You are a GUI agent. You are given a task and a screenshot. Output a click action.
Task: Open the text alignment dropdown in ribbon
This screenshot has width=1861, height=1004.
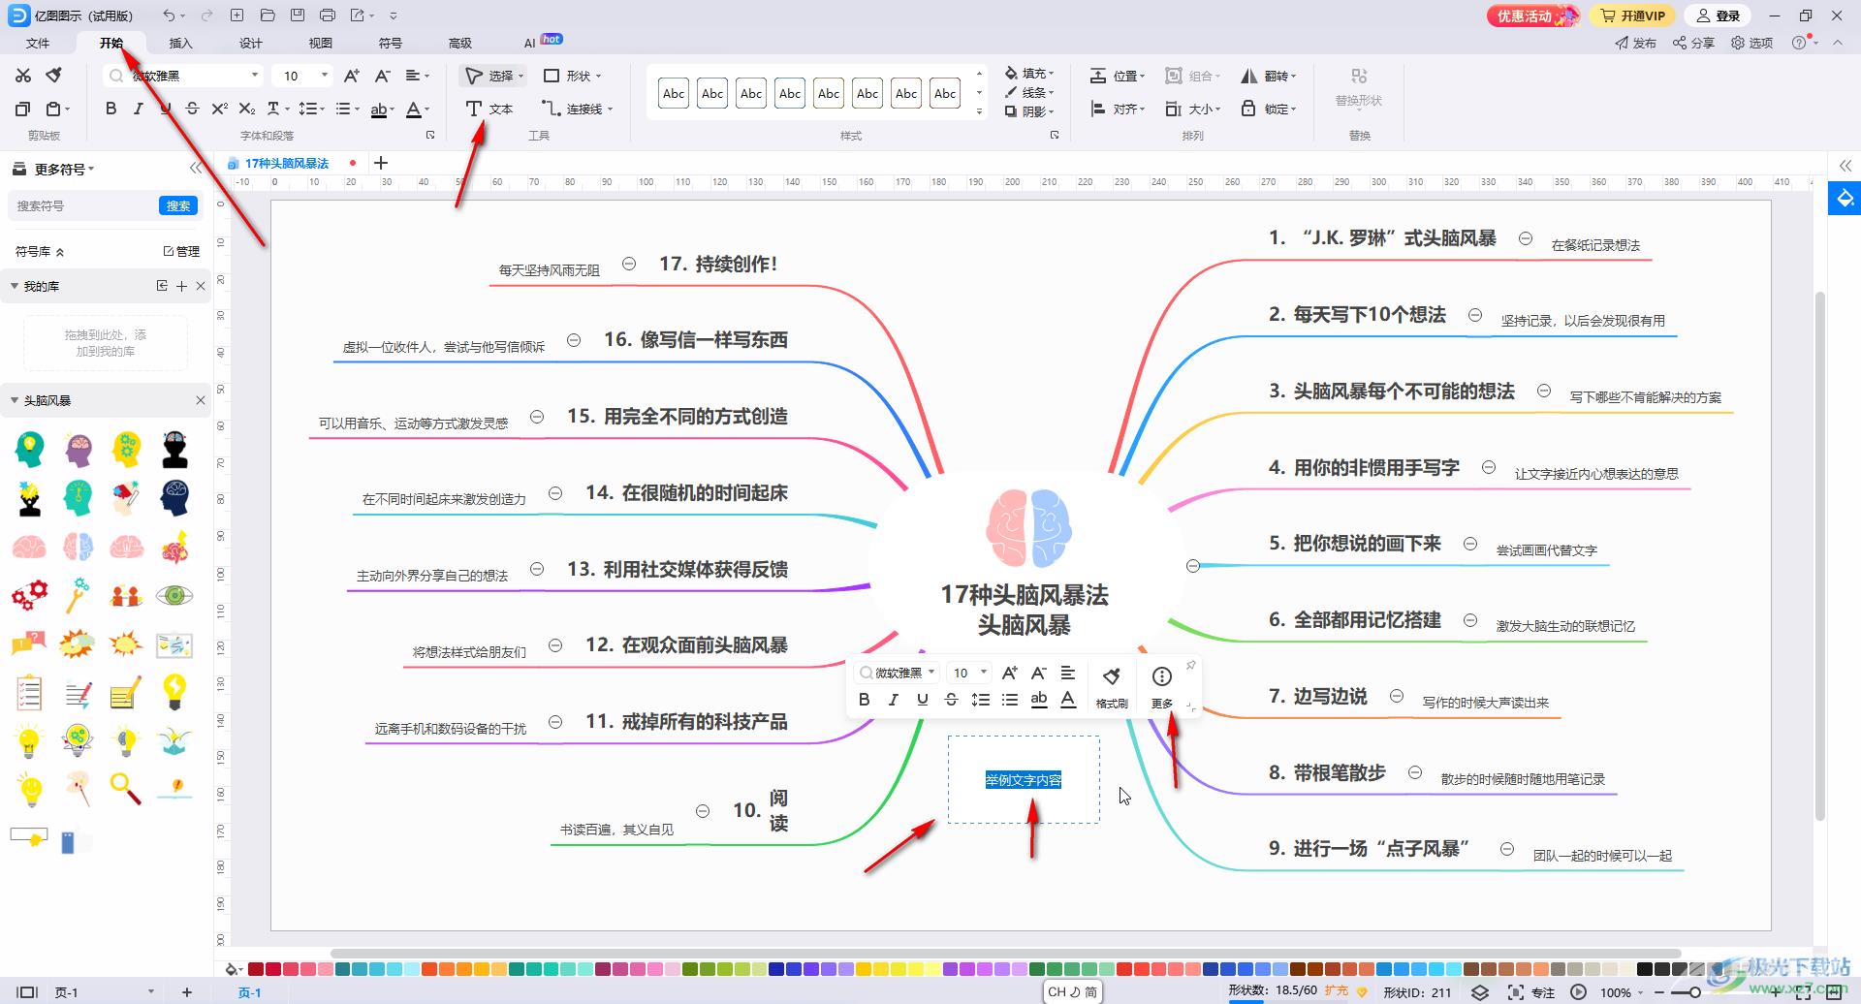point(417,76)
